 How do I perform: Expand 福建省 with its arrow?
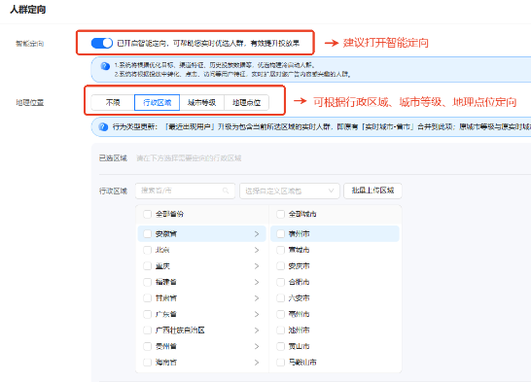coord(257,282)
